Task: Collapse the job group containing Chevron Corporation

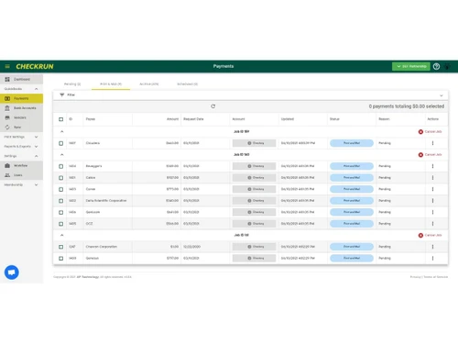Action: (x=62, y=235)
